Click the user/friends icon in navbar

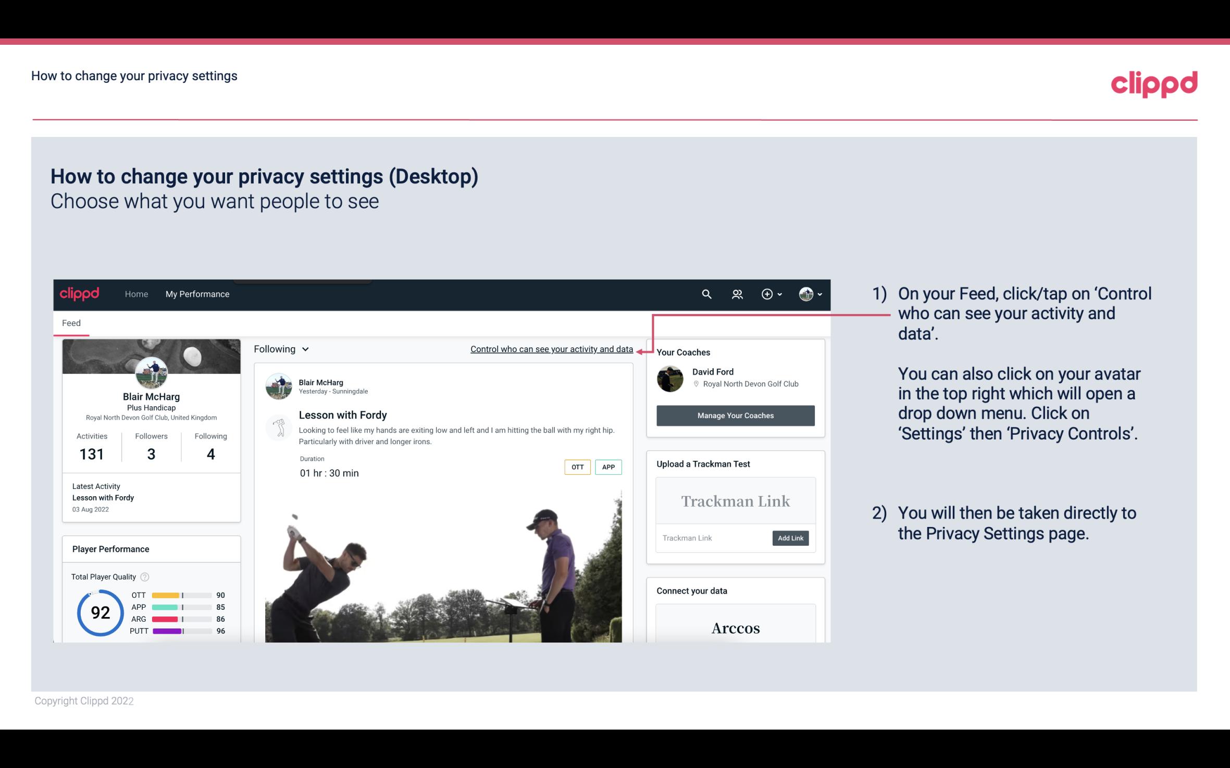click(737, 294)
